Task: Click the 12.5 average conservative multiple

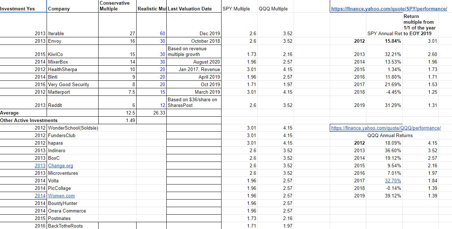Action: (x=117, y=113)
